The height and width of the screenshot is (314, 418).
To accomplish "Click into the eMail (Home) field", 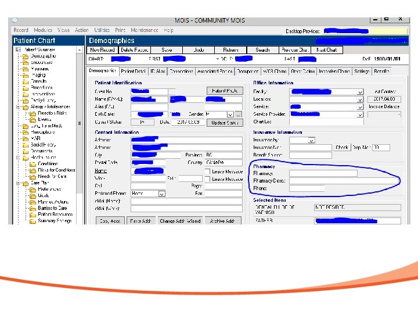I will pyautogui.click(x=186, y=201).
